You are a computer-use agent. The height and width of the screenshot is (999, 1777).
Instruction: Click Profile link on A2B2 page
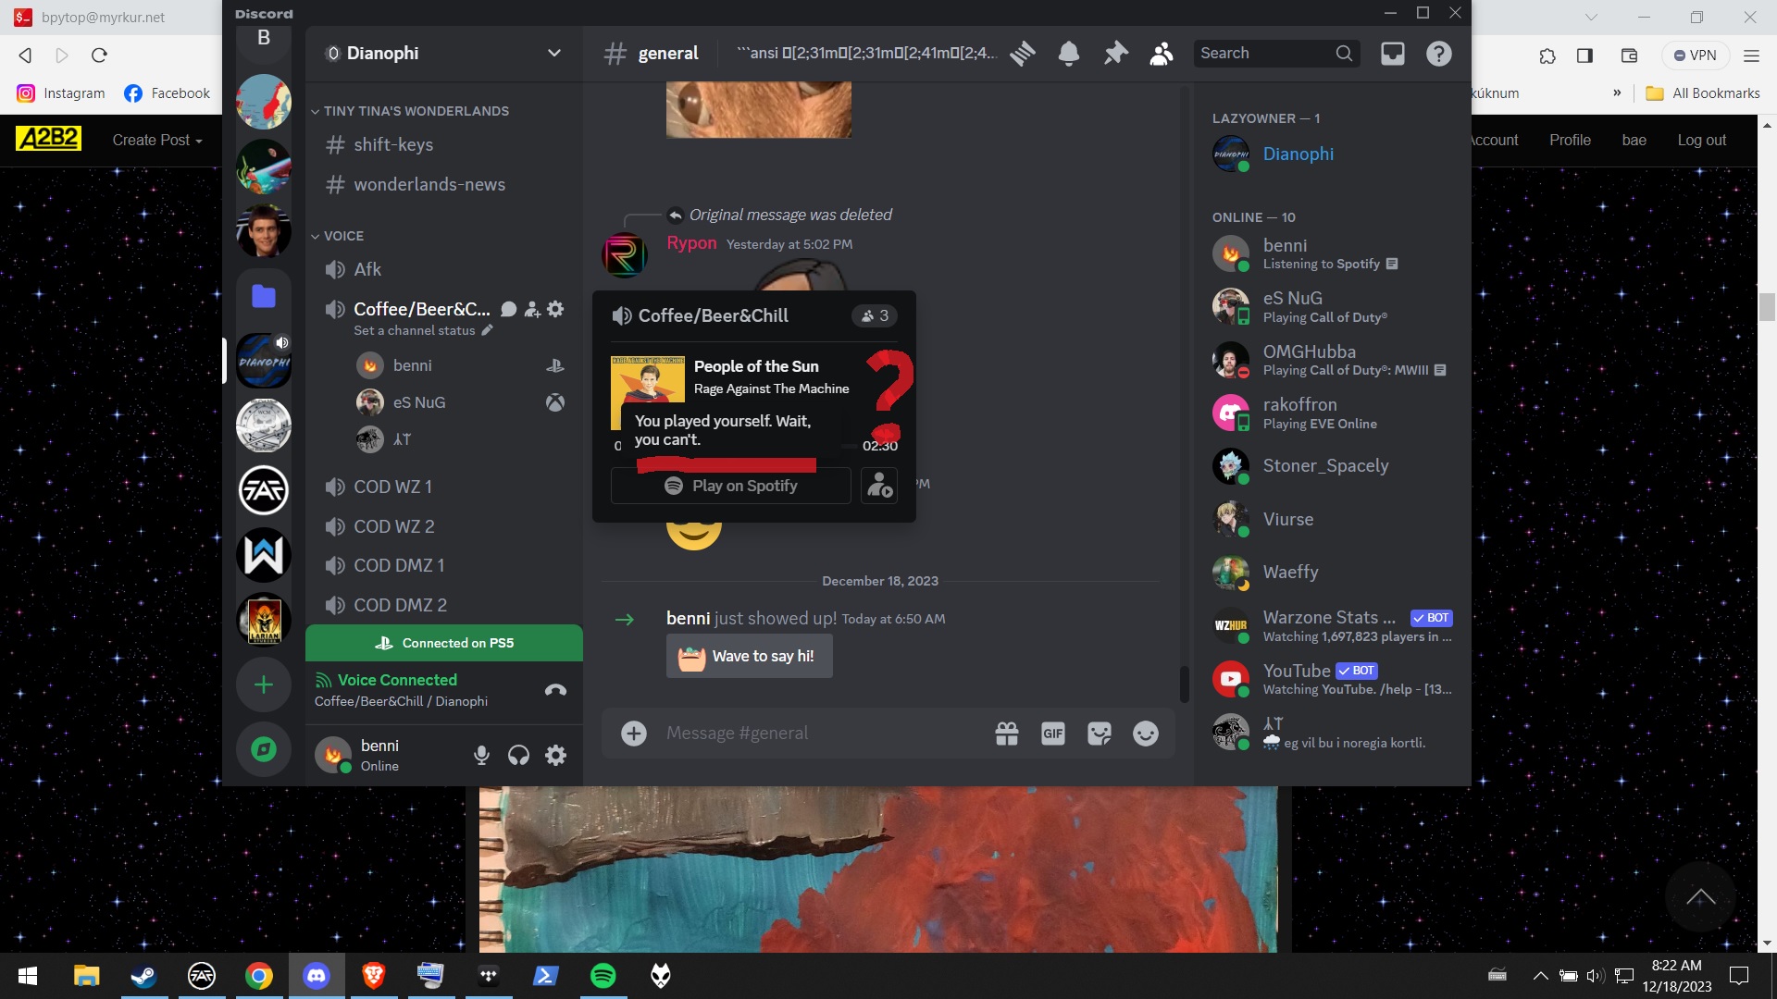pyautogui.click(x=1570, y=140)
